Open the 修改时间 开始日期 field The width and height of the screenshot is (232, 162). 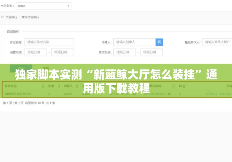click(x=124, y=52)
